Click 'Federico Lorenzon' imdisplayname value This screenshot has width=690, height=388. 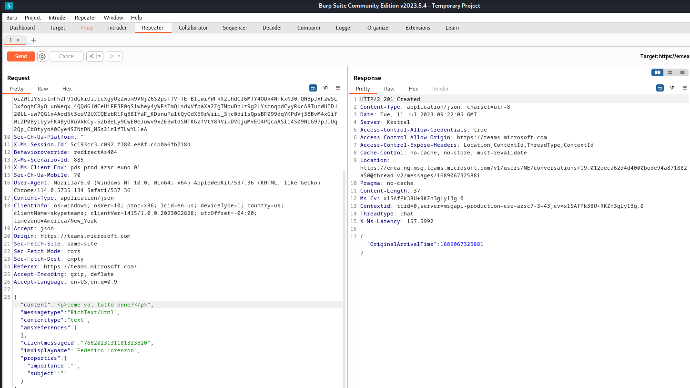[107, 350]
